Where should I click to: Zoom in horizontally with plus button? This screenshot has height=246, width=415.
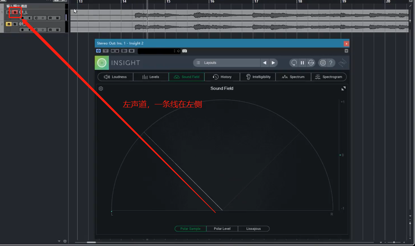(404, 242)
